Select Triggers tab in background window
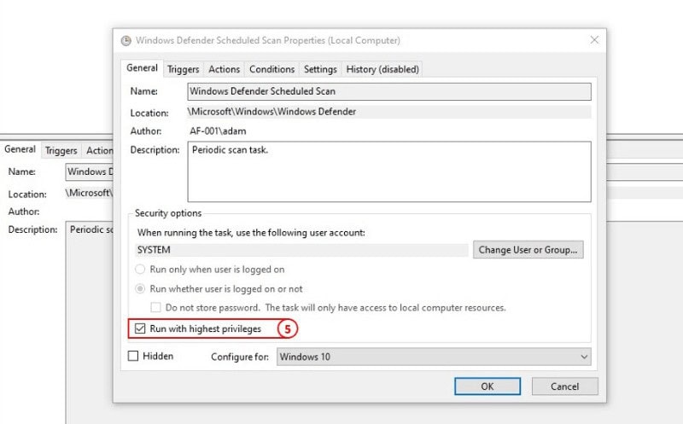The width and height of the screenshot is (683, 424). tap(61, 151)
